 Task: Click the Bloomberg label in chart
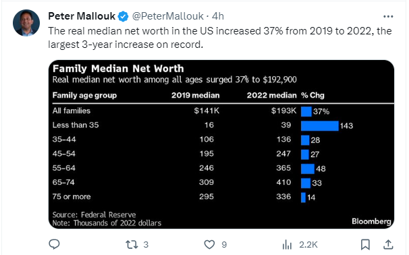[x=371, y=221]
